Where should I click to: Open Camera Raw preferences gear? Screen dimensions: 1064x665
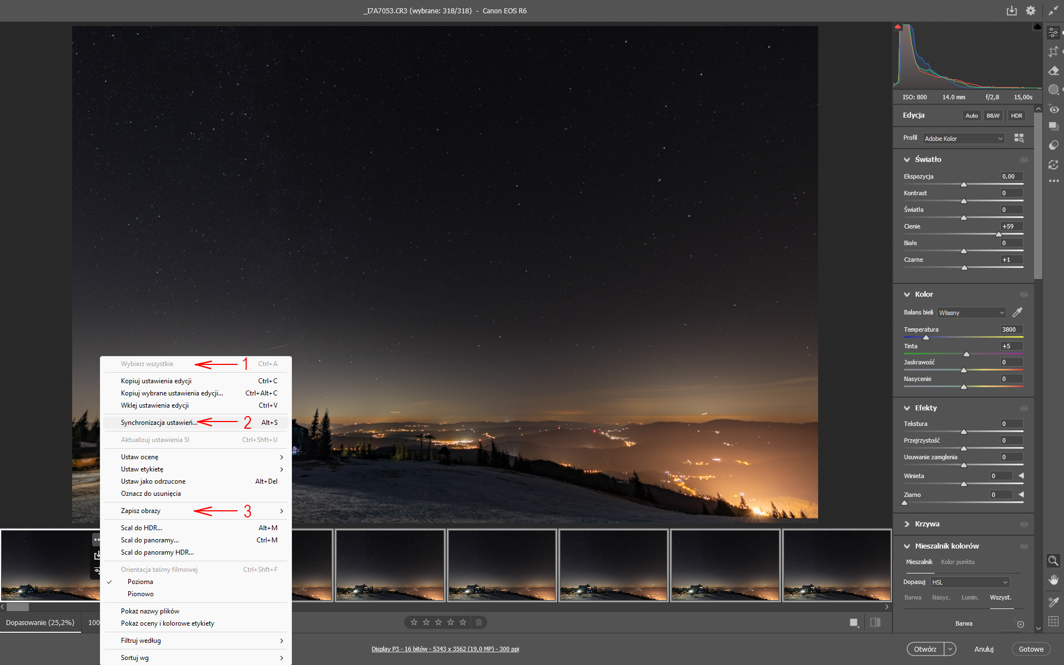(x=1031, y=11)
